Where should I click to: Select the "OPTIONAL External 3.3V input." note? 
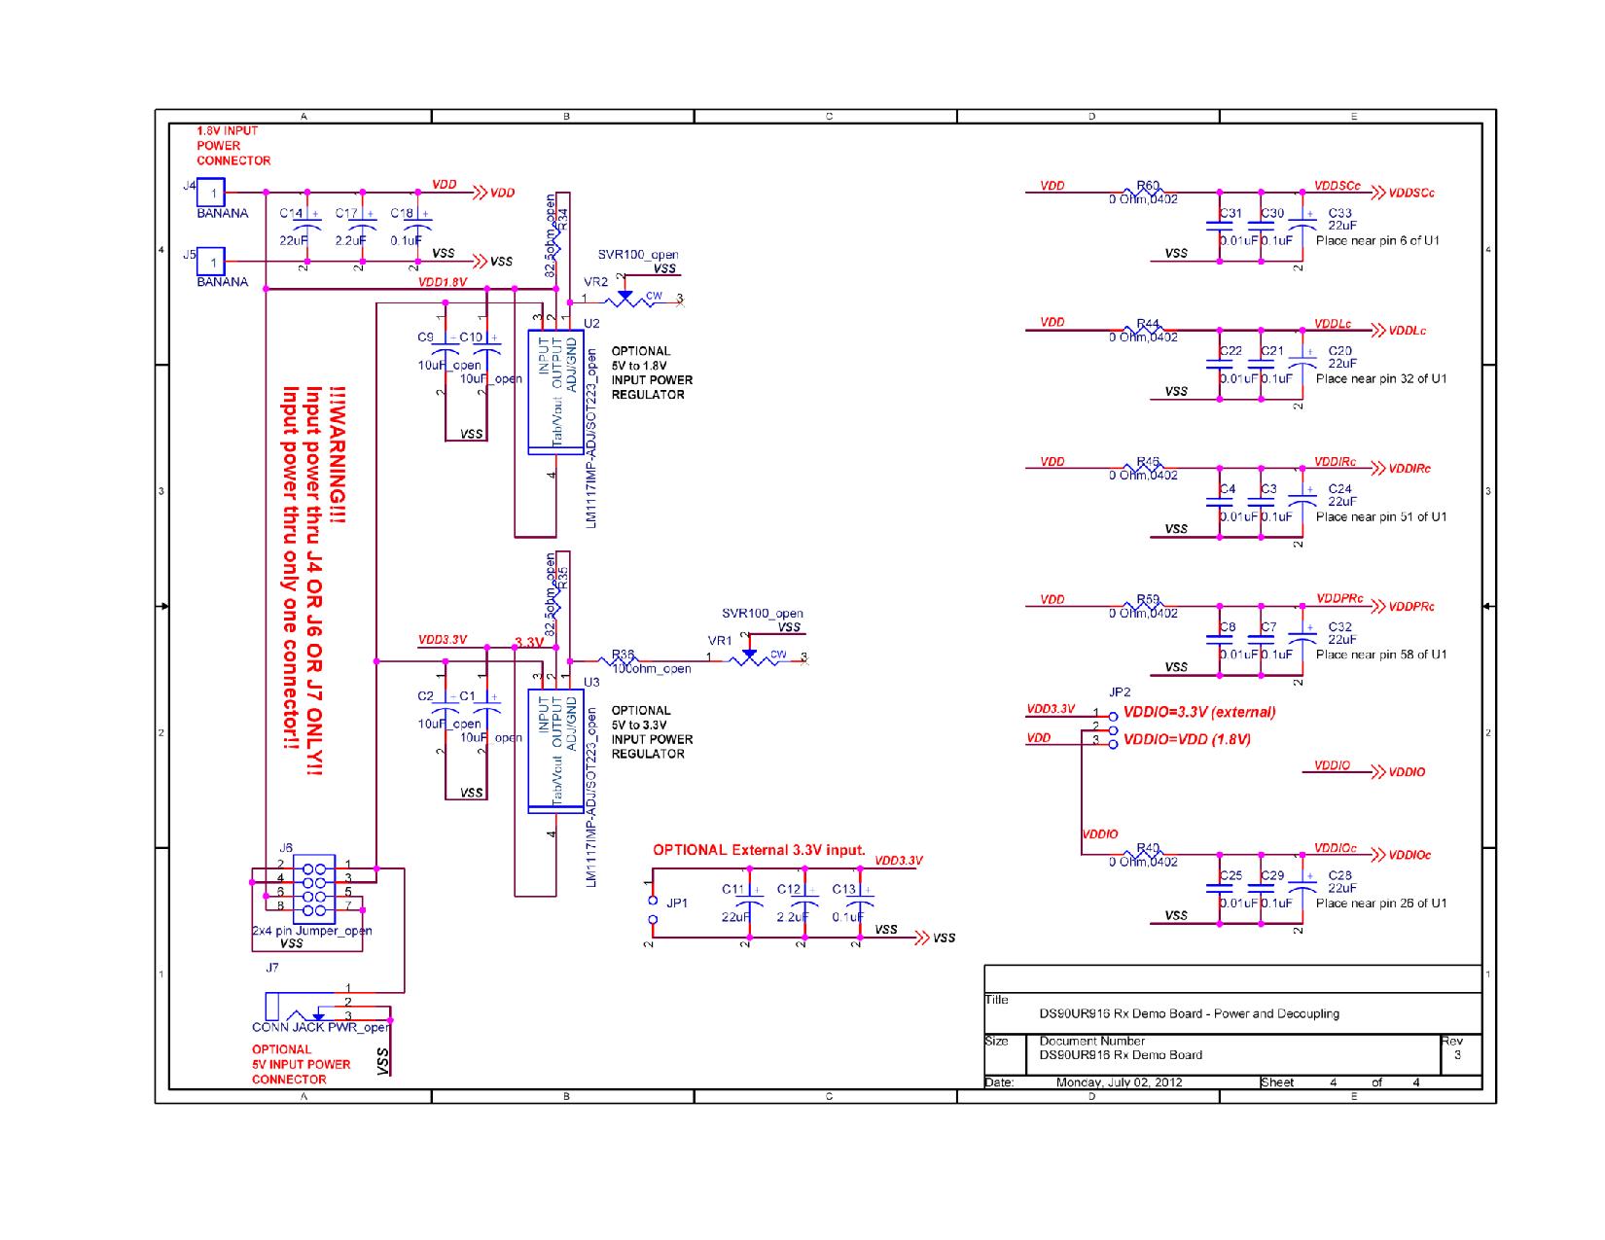pos(759,850)
